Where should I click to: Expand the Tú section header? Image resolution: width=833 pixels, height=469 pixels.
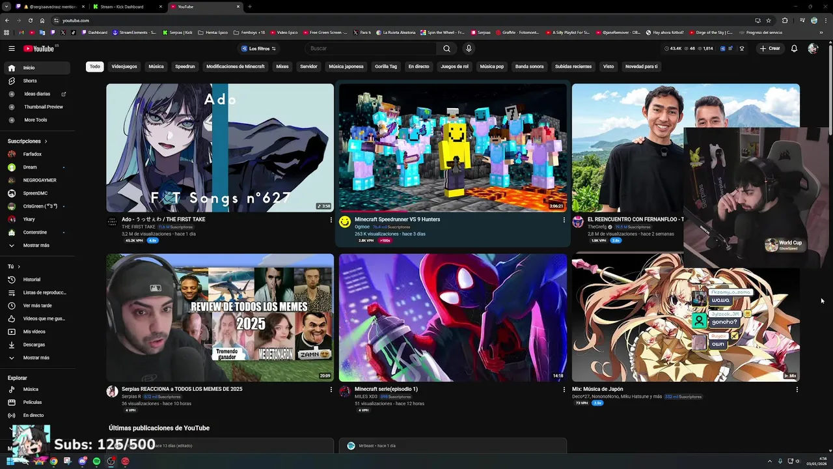click(14, 266)
